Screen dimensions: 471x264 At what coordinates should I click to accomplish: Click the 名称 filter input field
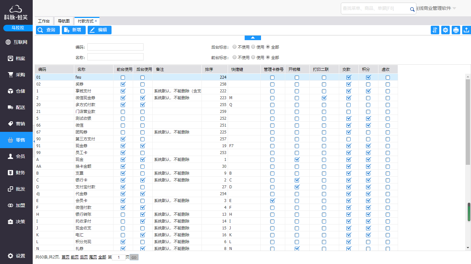pyautogui.click(x=115, y=57)
